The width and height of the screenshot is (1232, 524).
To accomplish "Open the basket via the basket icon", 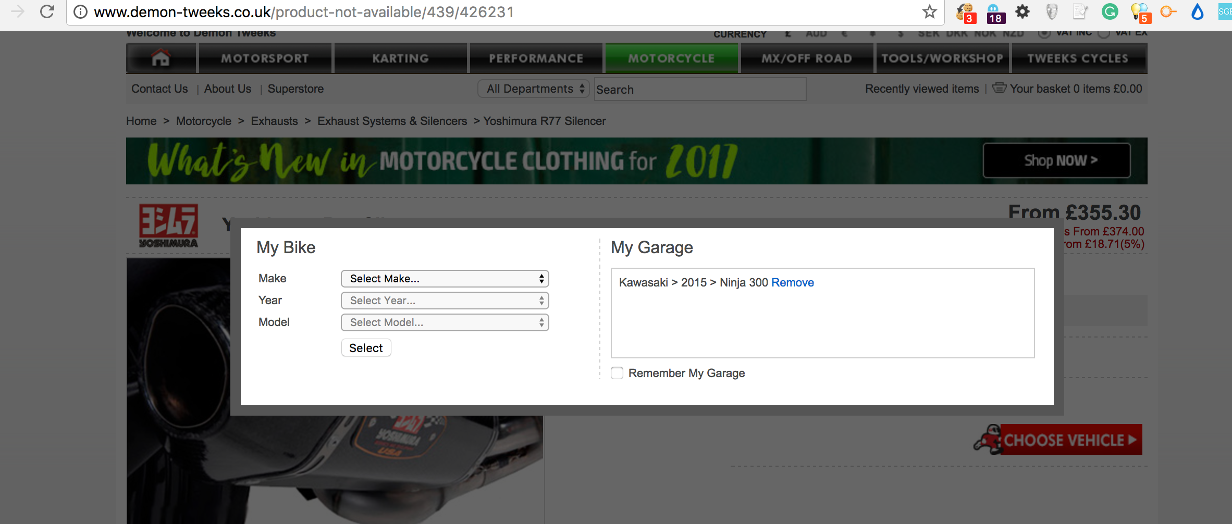I will (x=999, y=88).
